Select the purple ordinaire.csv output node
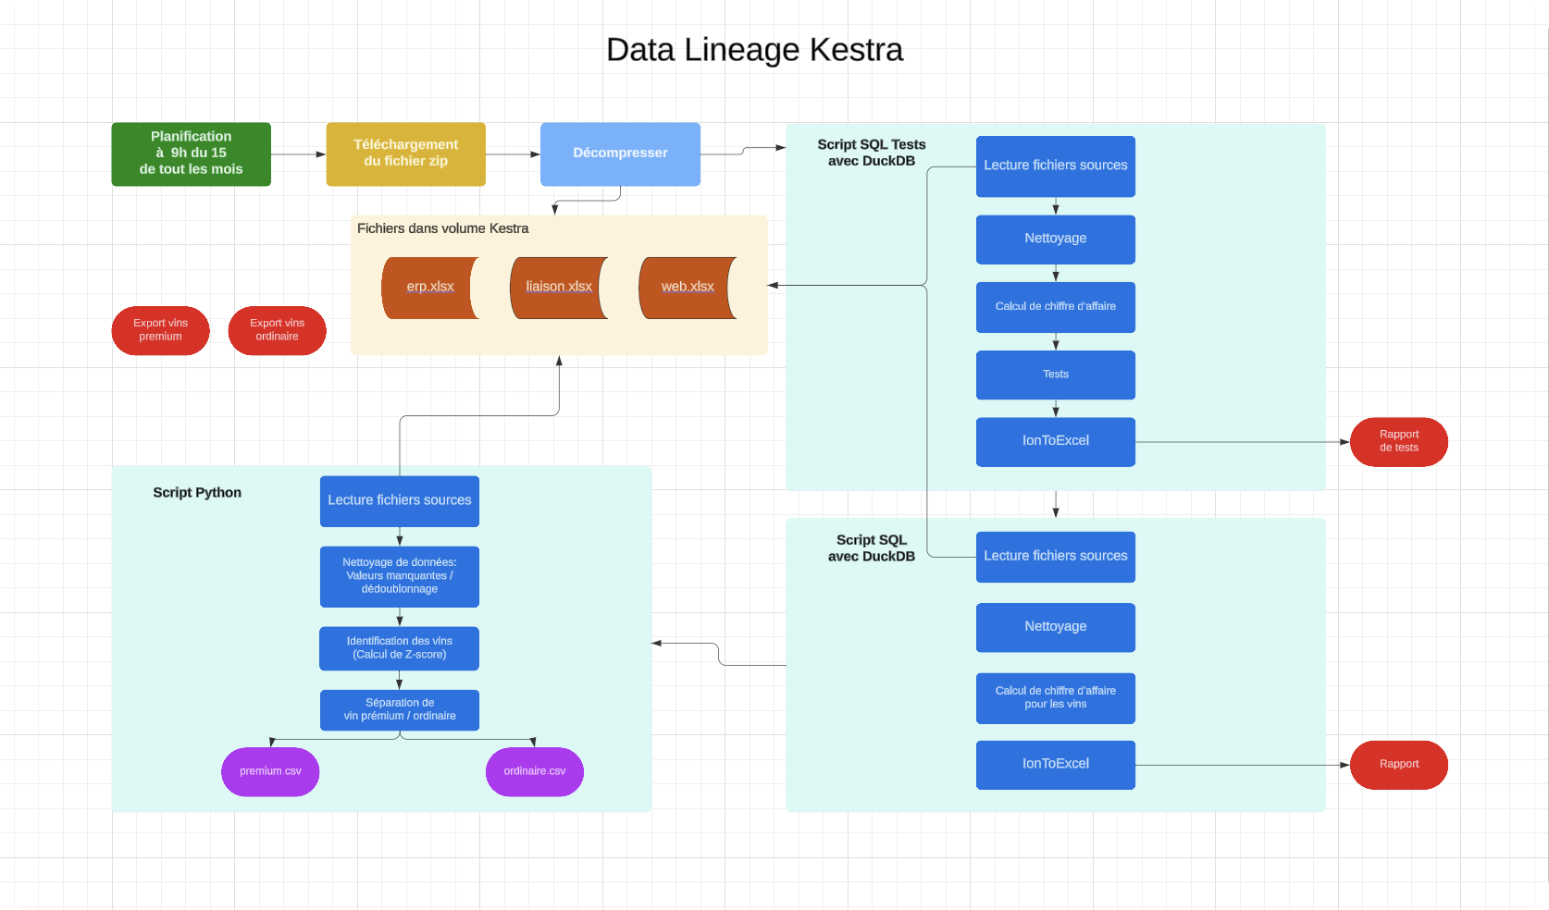The image size is (1549, 910). click(x=535, y=771)
